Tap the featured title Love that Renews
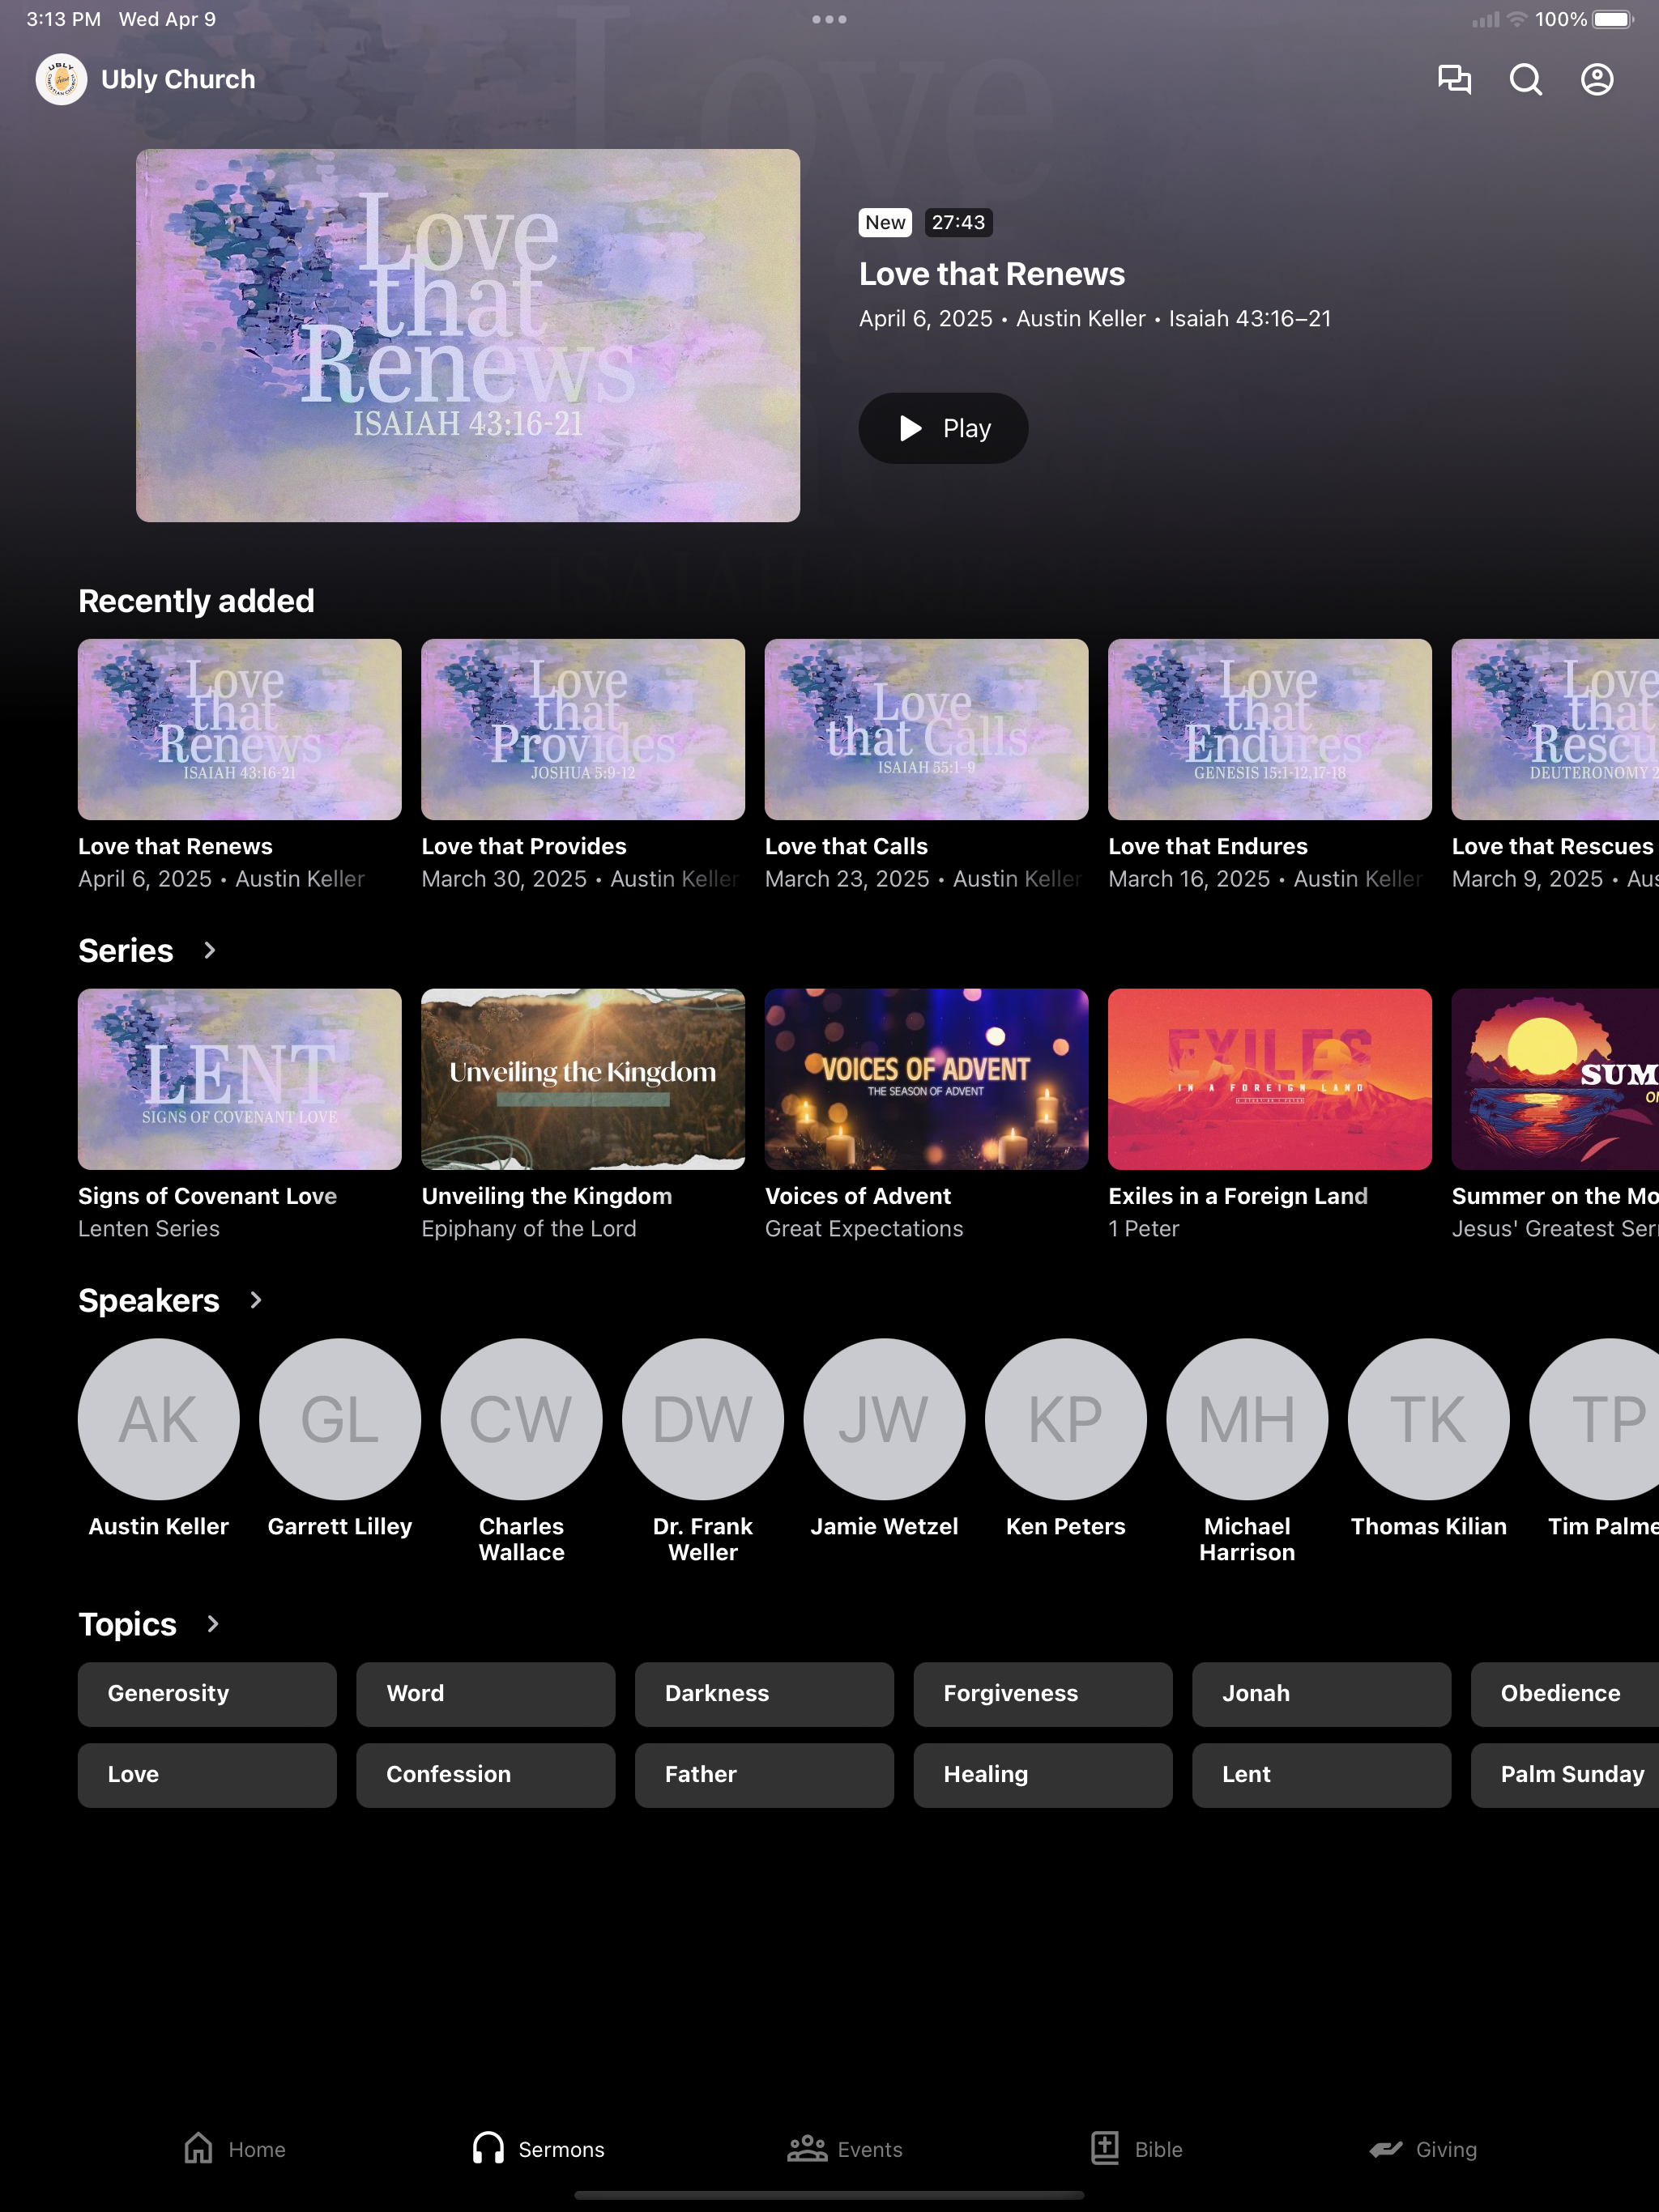This screenshot has height=2212, width=1659. 992,274
